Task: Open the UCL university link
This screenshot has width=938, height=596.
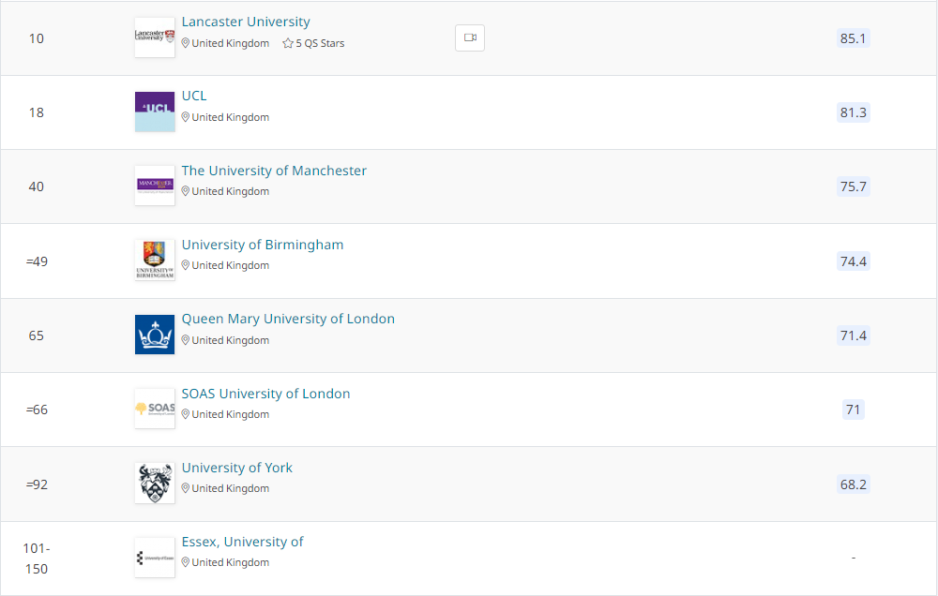Action: pos(194,96)
